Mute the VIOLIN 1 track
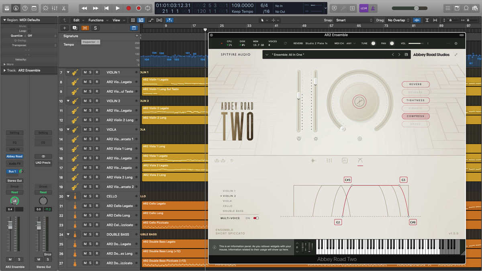 tap(86, 73)
